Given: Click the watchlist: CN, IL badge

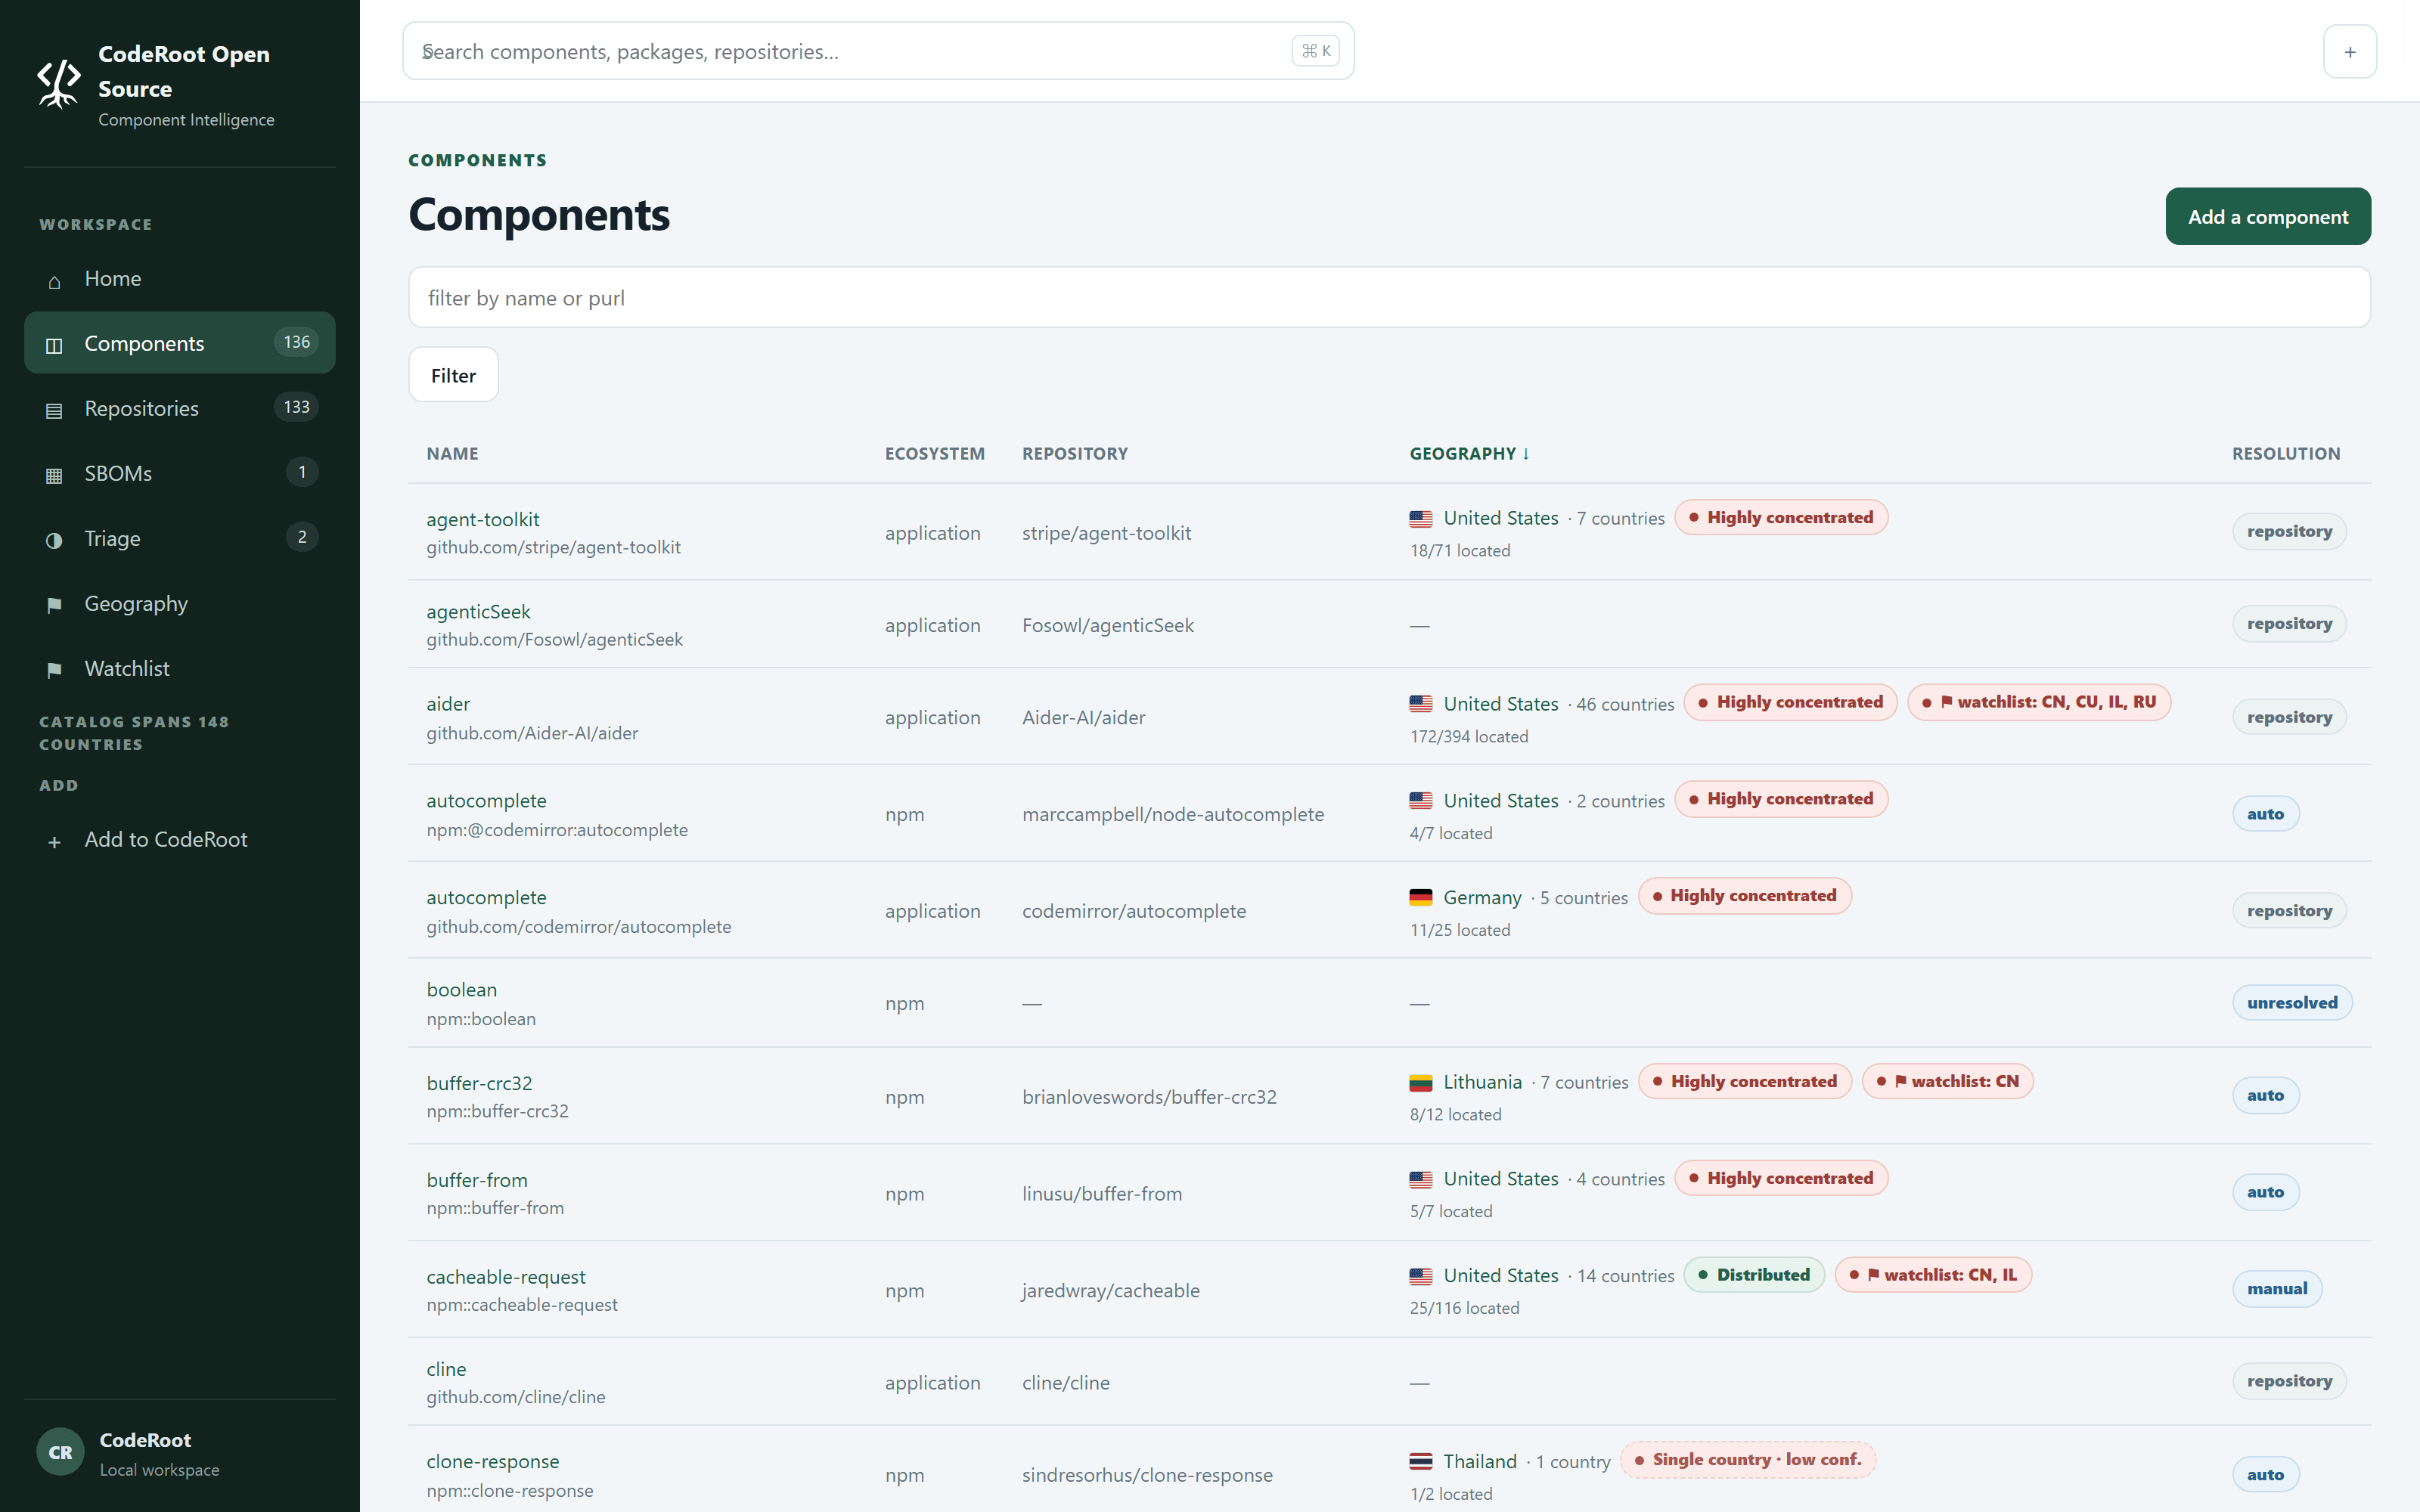Looking at the screenshot, I should [1933, 1275].
